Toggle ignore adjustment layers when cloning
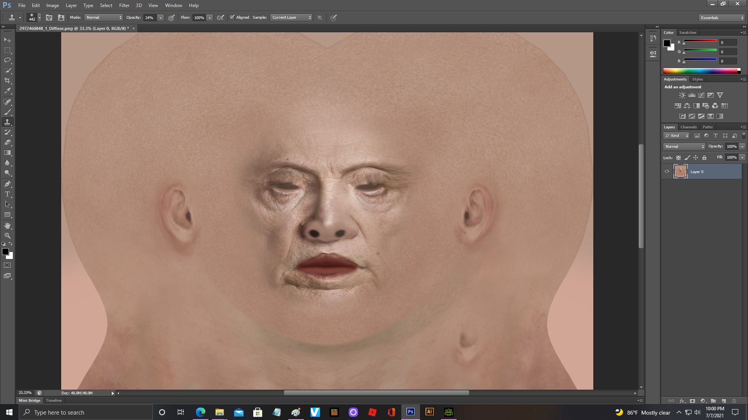Viewport: 748px width, 420px height. click(320, 17)
